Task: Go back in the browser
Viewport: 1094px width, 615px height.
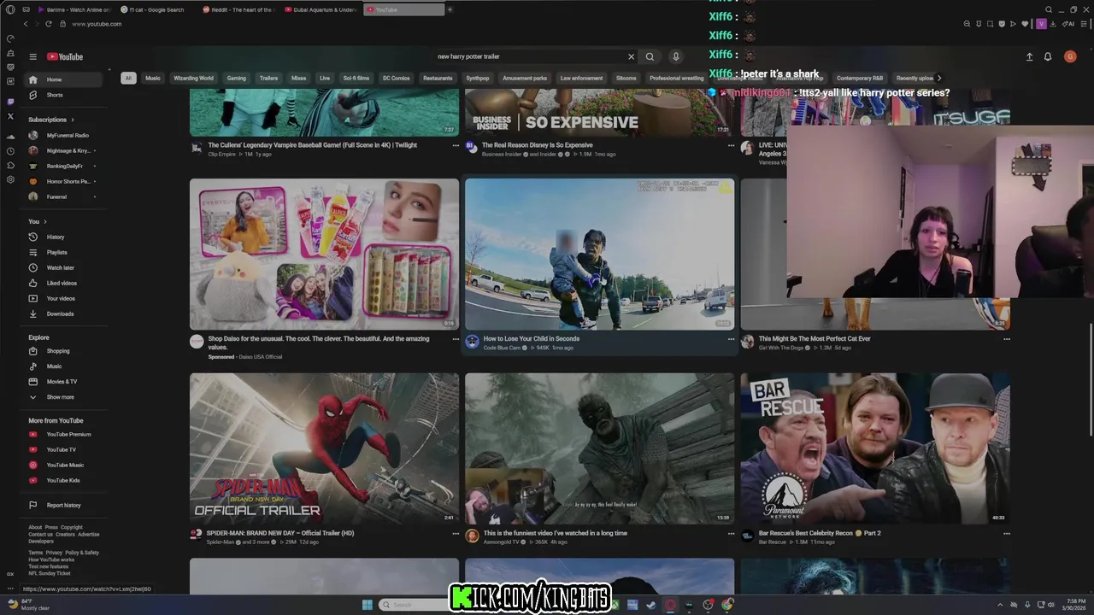Action: pos(26,24)
